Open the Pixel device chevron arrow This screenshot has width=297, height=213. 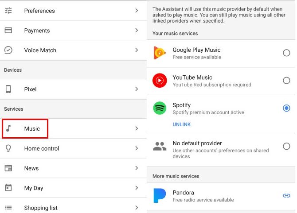[137, 89]
